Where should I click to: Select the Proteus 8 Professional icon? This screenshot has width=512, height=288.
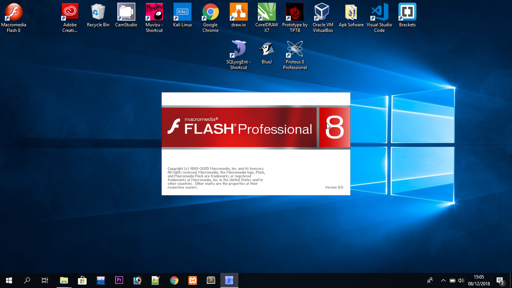click(x=295, y=55)
